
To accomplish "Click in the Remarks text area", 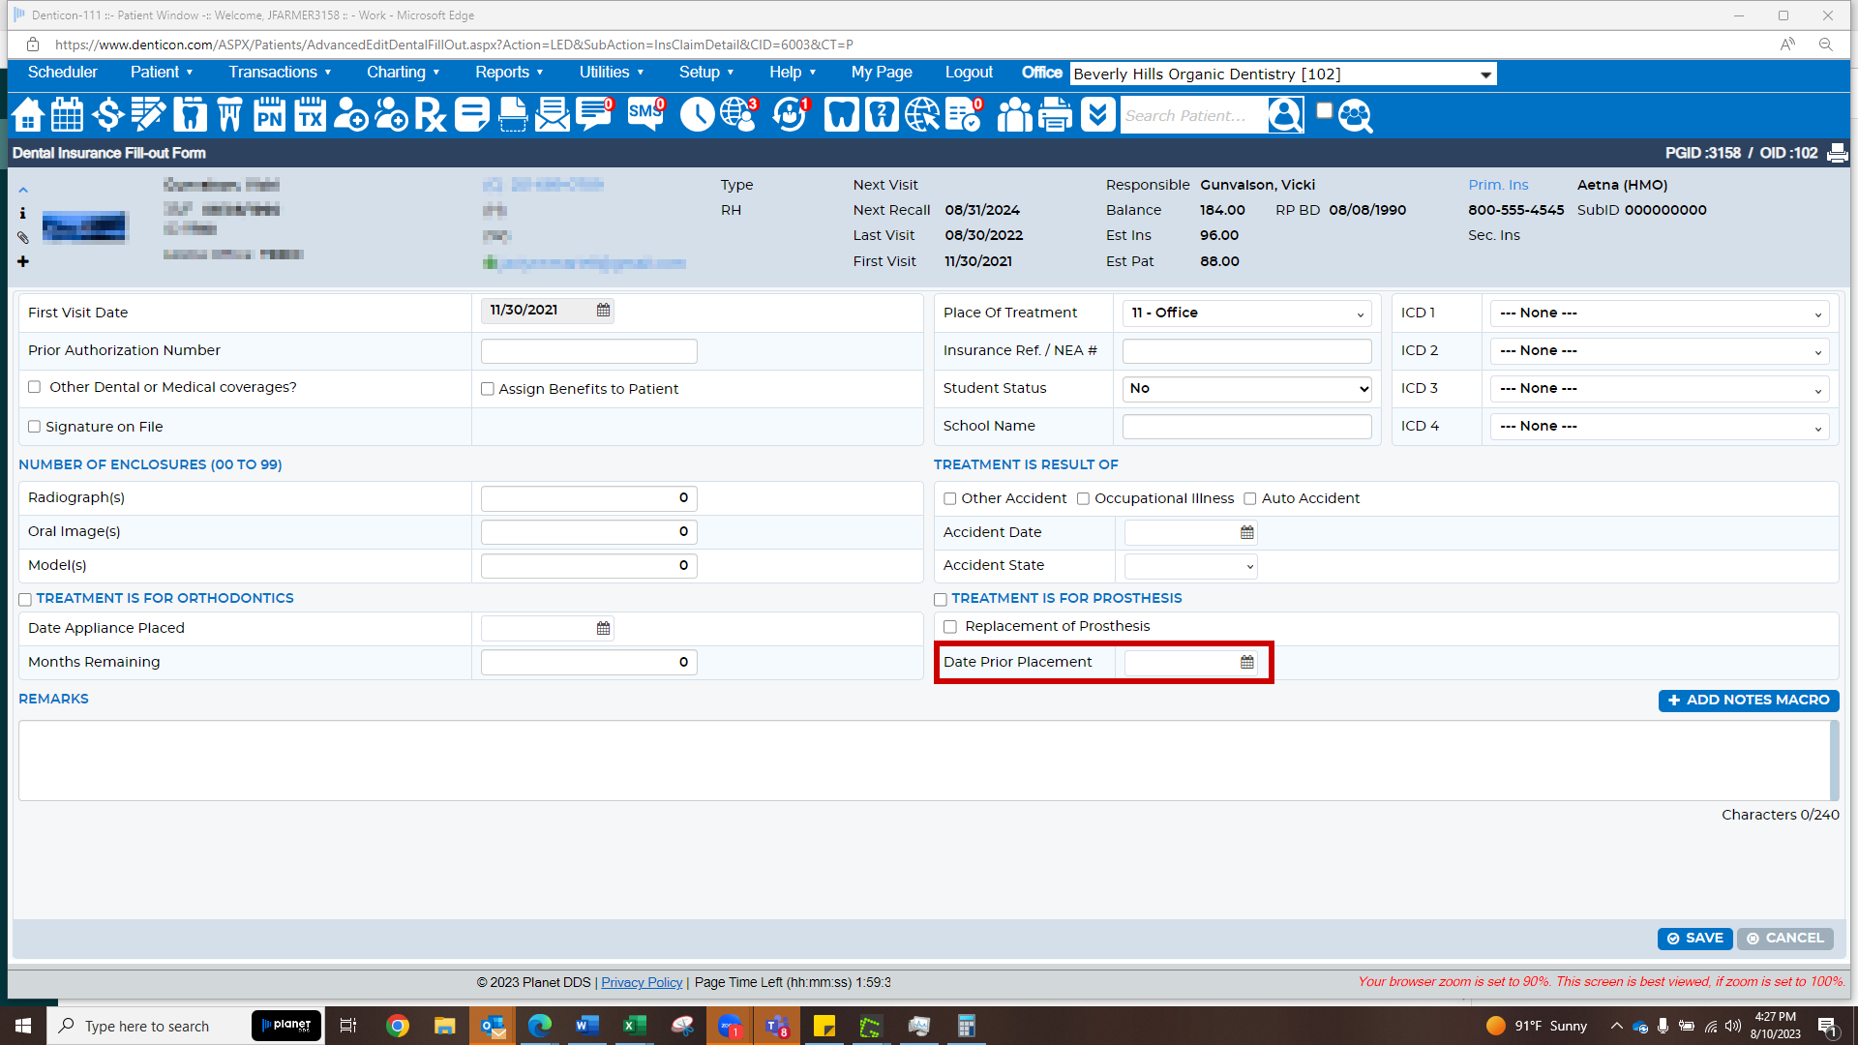I will click(x=924, y=761).
